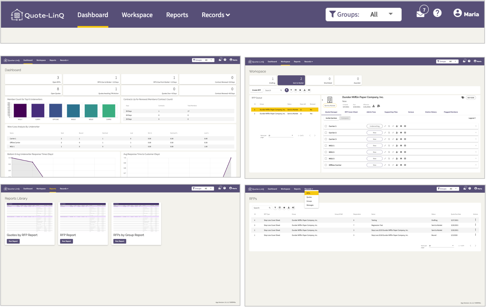Click the back chevron left of building icon

[x=322, y=100]
